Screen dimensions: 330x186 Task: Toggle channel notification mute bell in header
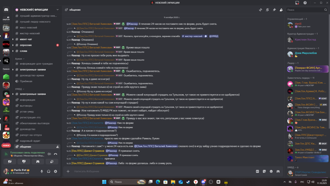(267, 10)
